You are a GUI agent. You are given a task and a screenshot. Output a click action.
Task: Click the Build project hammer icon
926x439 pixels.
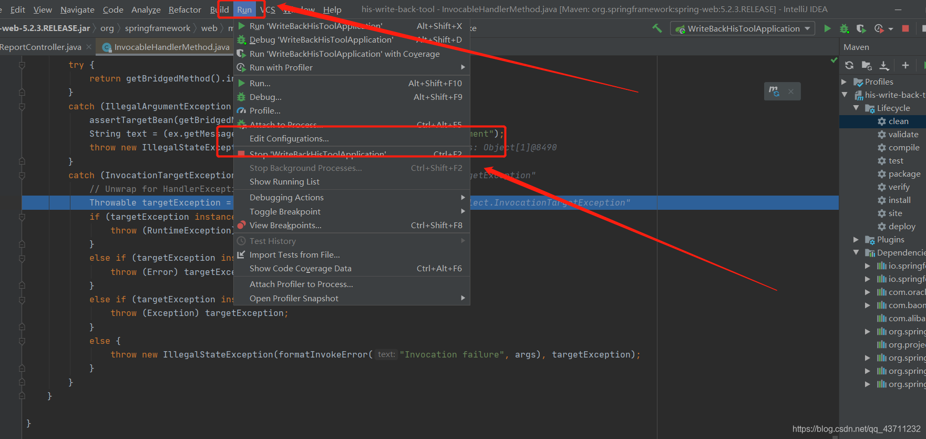[657, 28]
